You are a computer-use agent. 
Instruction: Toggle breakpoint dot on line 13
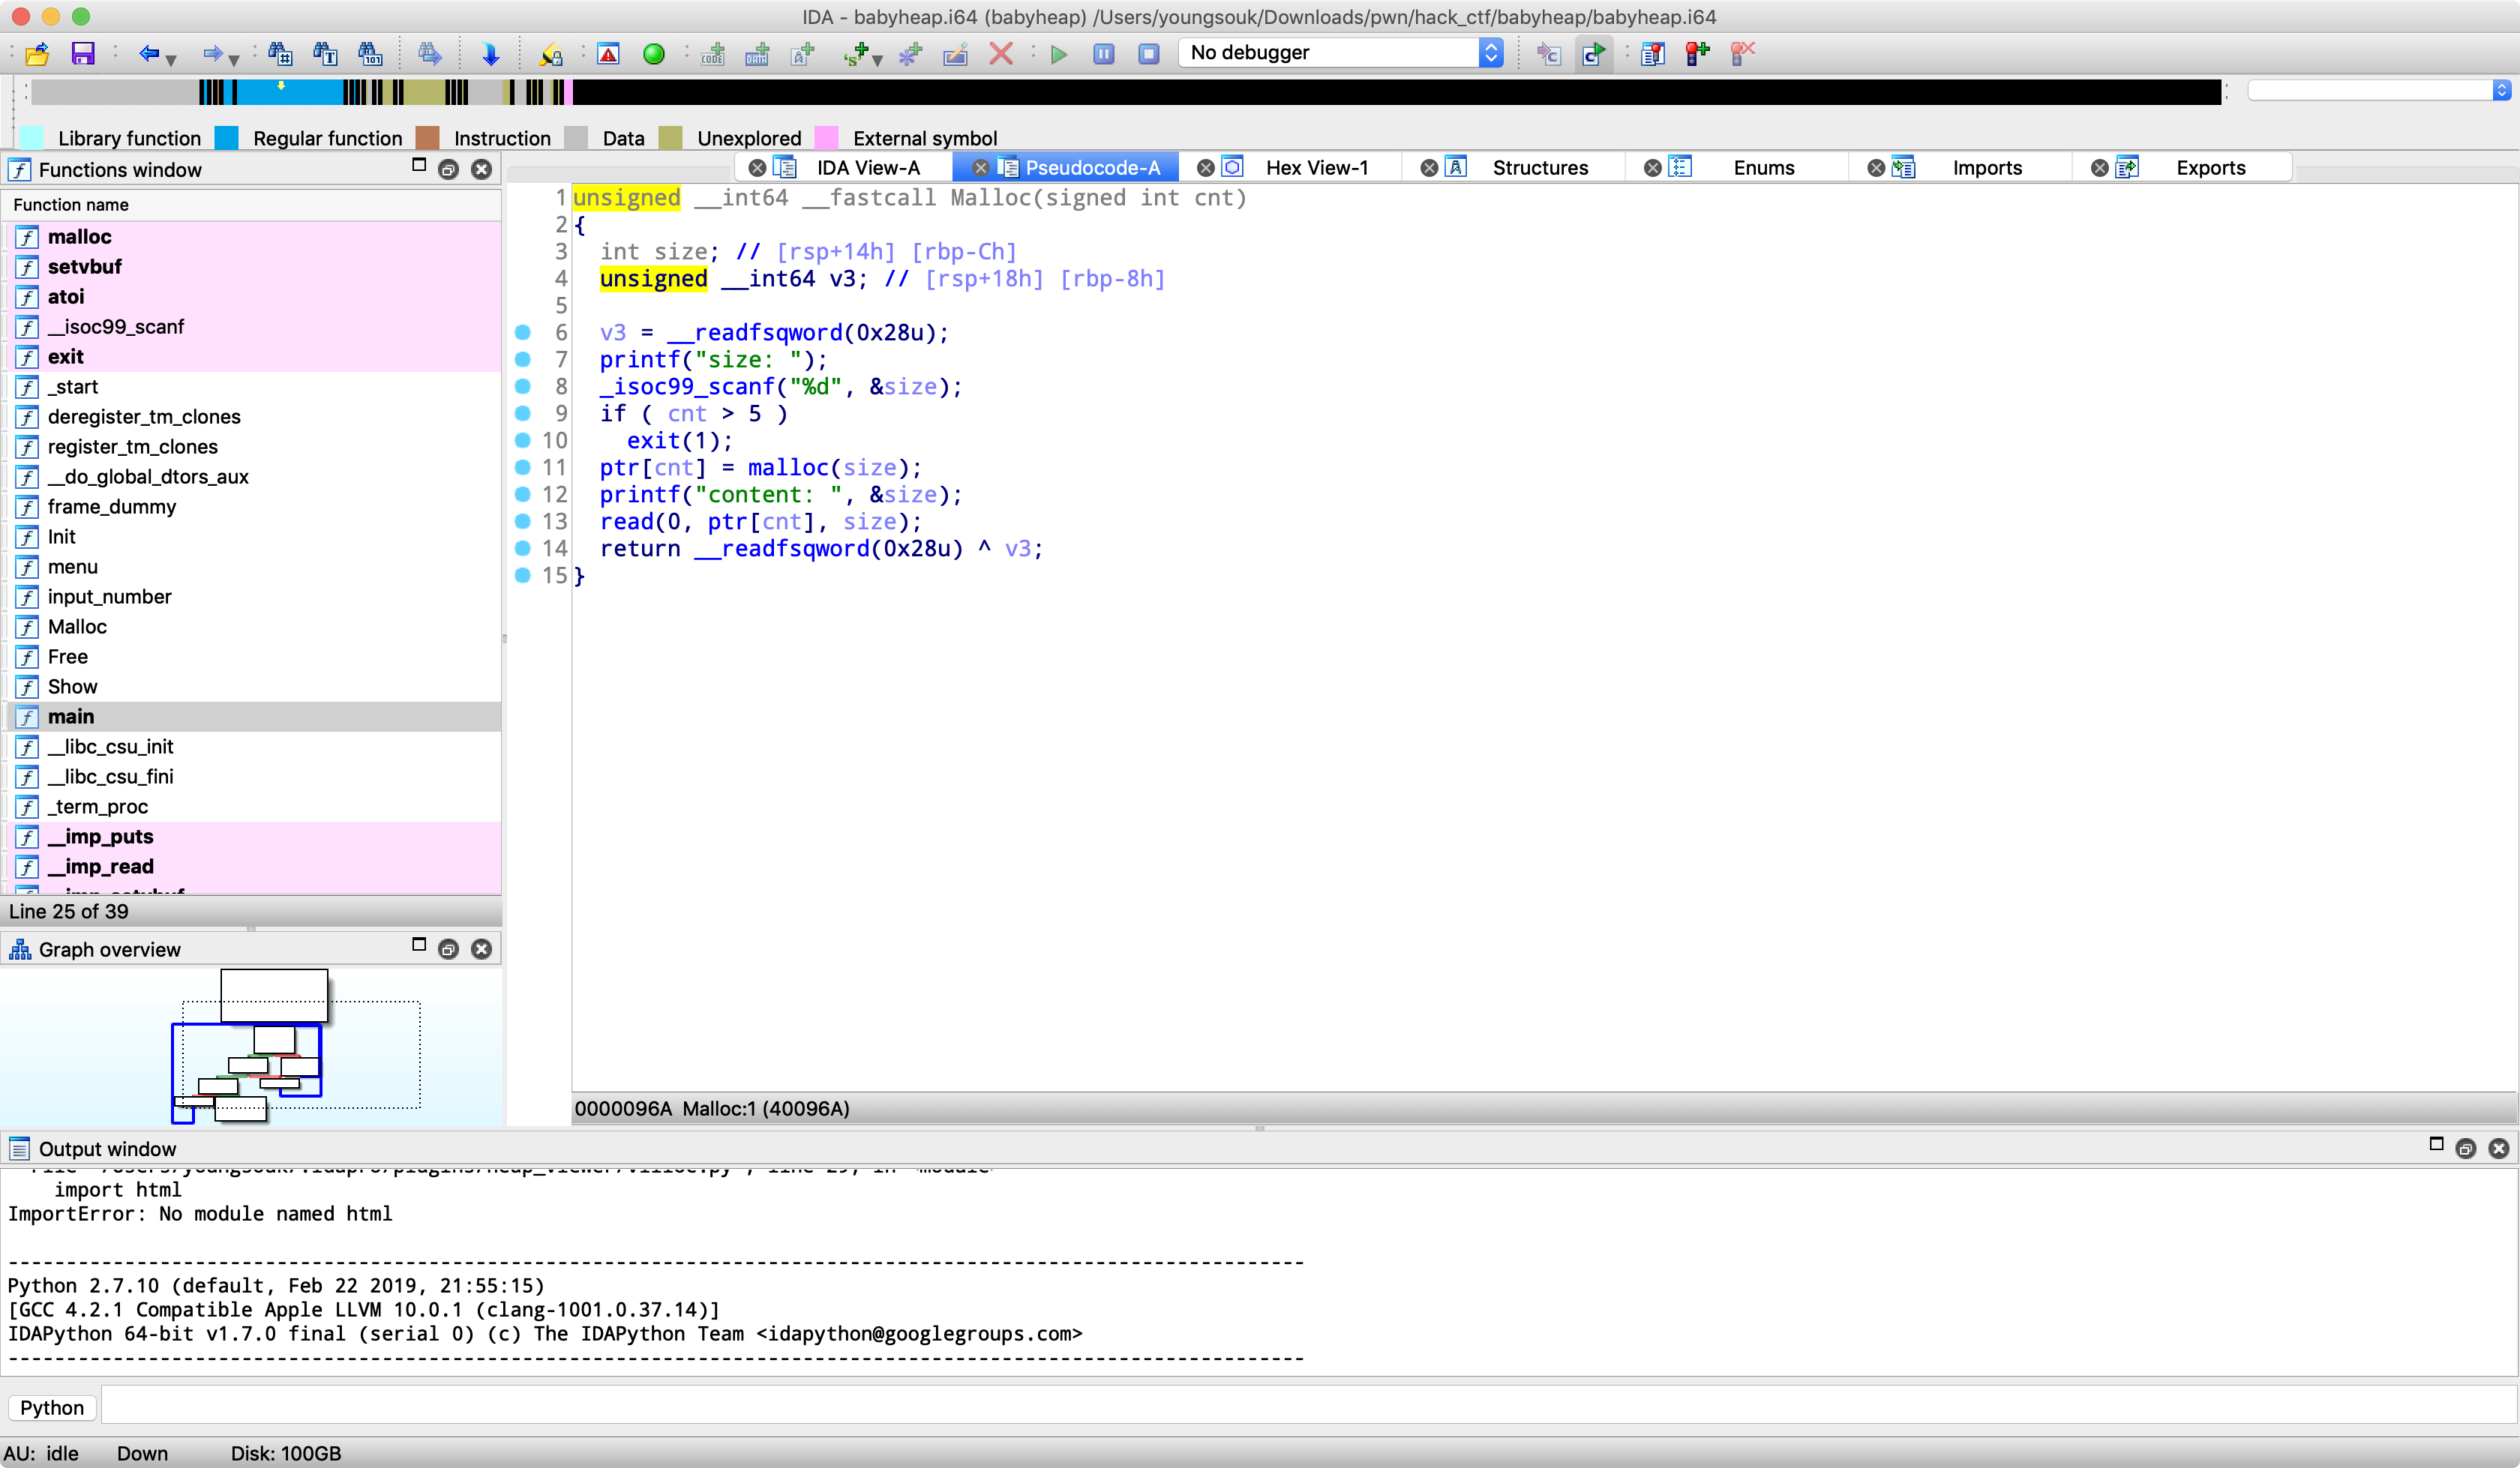coord(522,521)
